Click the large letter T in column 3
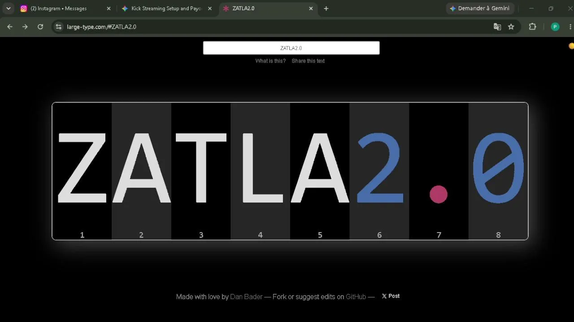This screenshot has width=574, height=322. coord(201,168)
